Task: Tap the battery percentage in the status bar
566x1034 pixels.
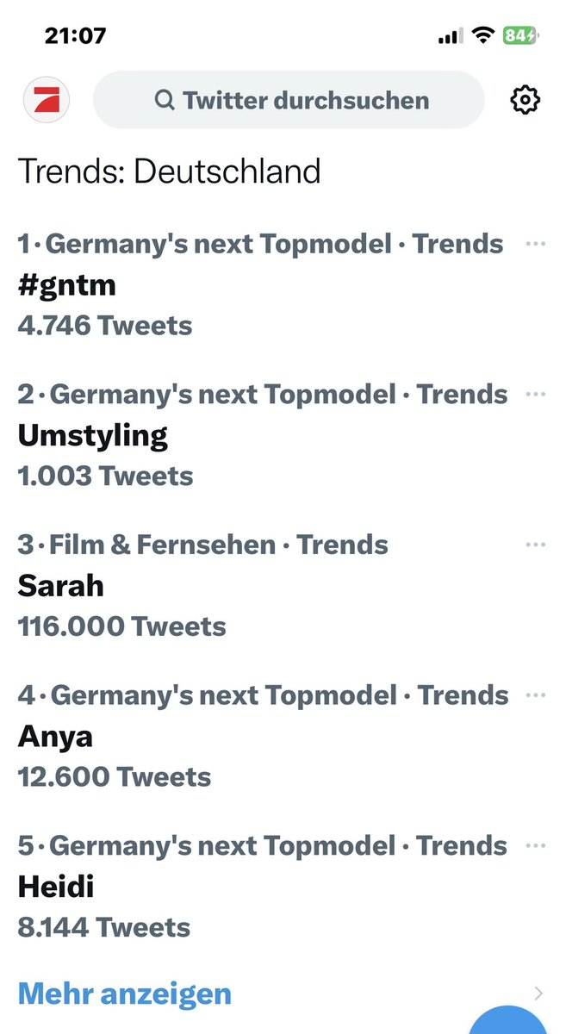Action: tap(519, 35)
